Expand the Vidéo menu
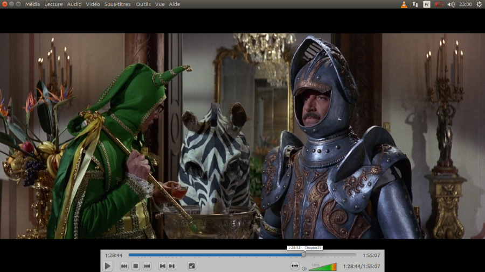This screenshot has width=485, height=272. click(93, 4)
